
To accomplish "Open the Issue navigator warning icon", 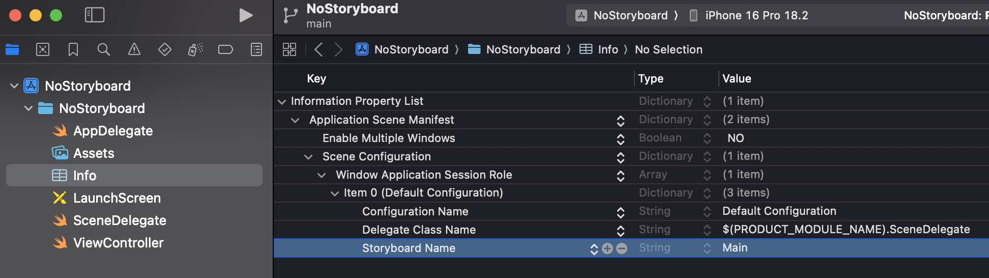I will pos(134,49).
